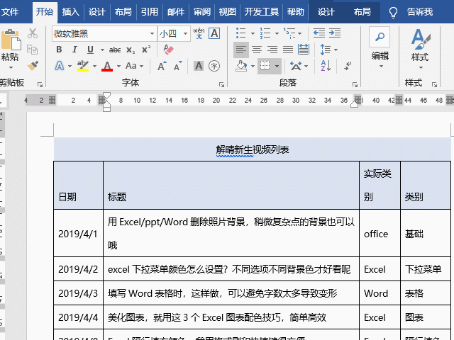This screenshot has width=454, height=340.
Task: Expand the Paste options arrow
Action: coord(11,68)
